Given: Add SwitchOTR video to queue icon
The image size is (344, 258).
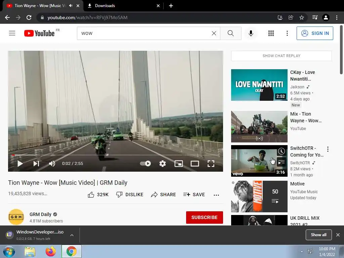Looking at the screenshot, I should [282, 162].
